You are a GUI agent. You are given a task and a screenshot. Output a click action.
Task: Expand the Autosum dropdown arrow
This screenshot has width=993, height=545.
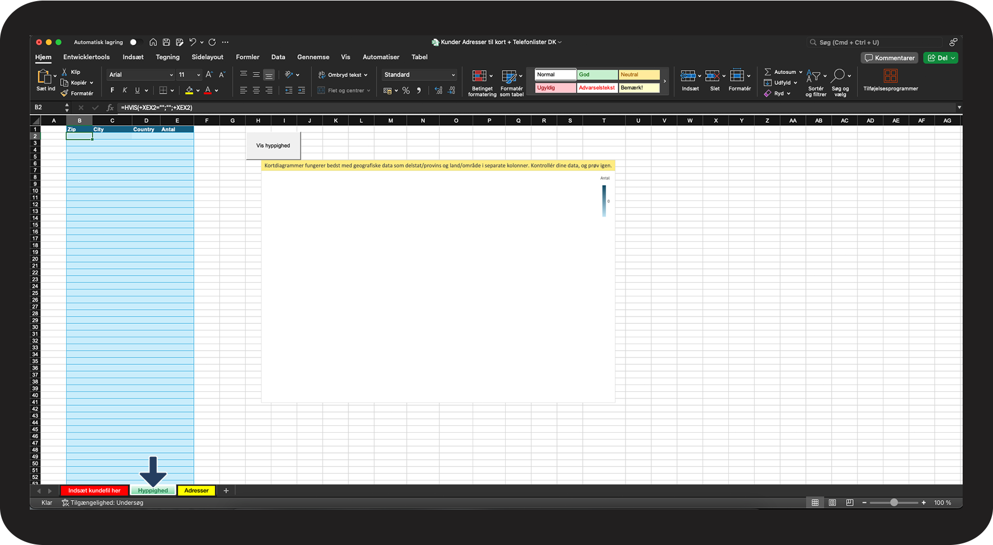[x=800, y=72]
